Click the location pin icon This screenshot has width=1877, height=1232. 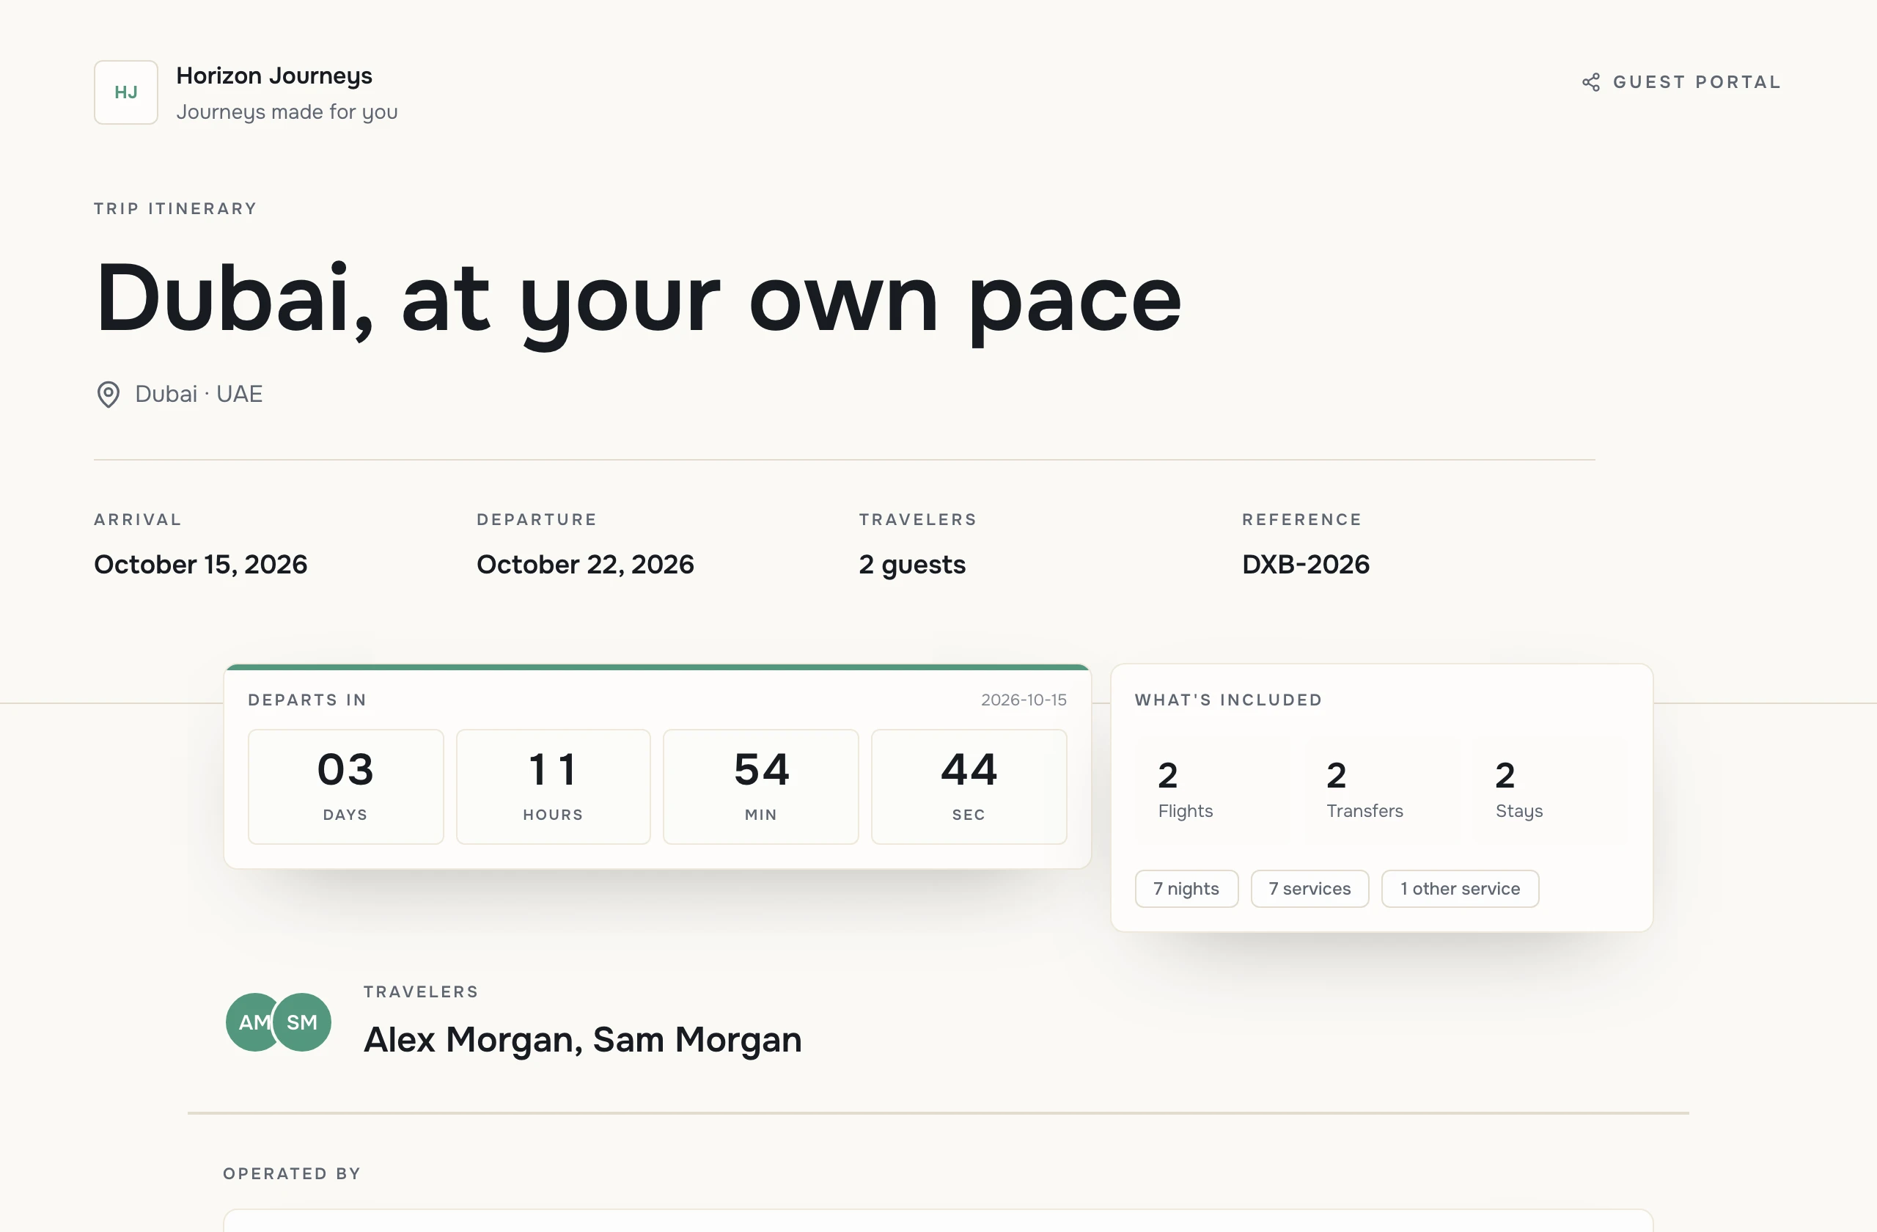point(108,395)
